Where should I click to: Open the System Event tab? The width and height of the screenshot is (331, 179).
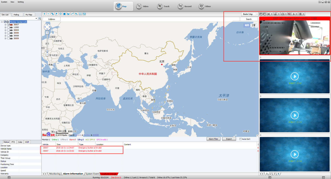point(92,174)
